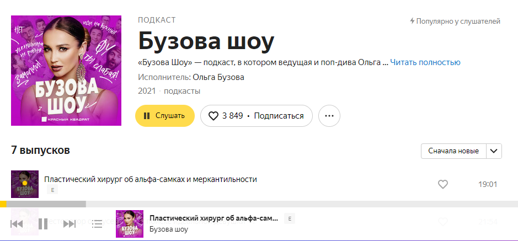The height and width of the screenshot is (241, 518).
Task: Open the Сначала новые sort option
Action: click(453, 151)
